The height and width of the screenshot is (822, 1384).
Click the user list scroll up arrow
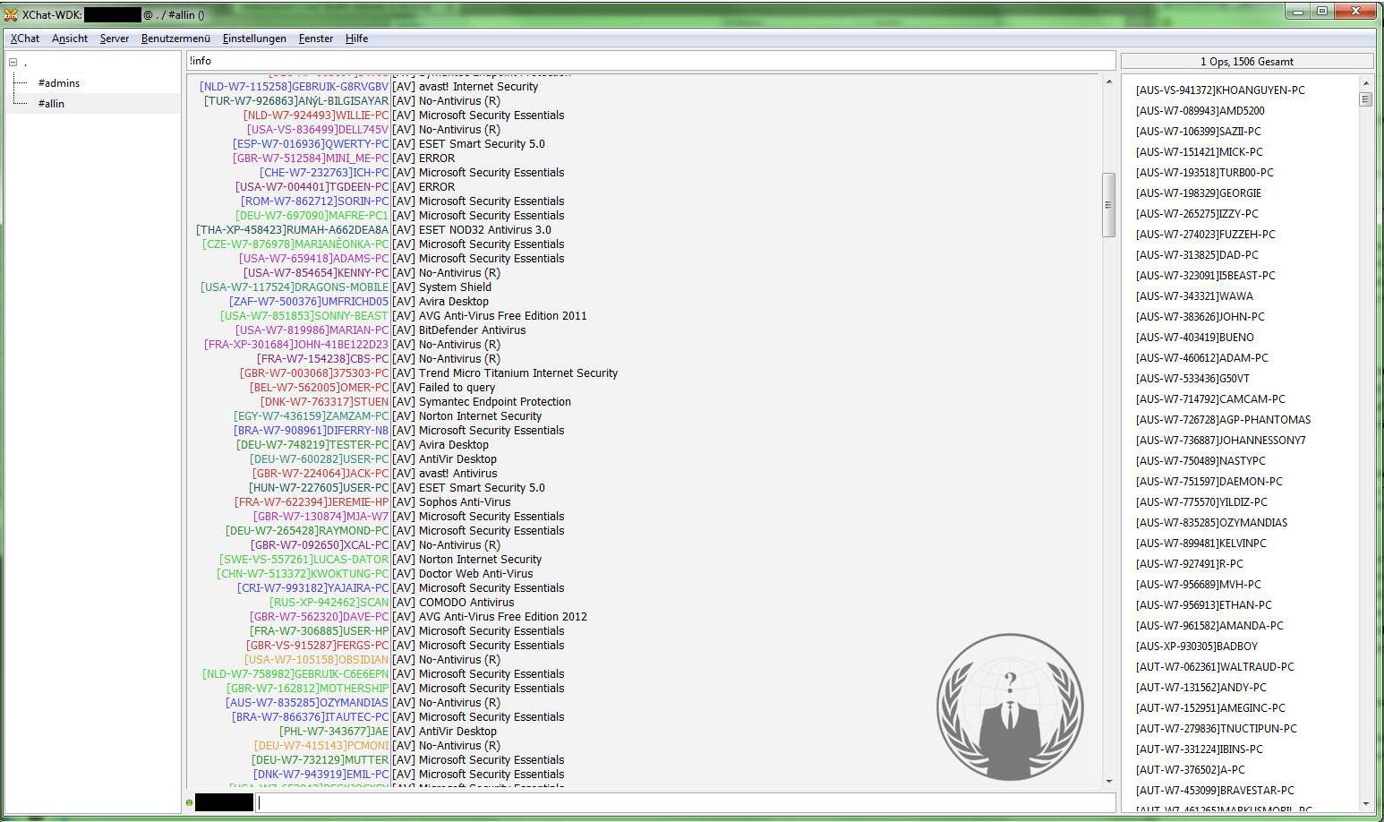click(1365, 82)
